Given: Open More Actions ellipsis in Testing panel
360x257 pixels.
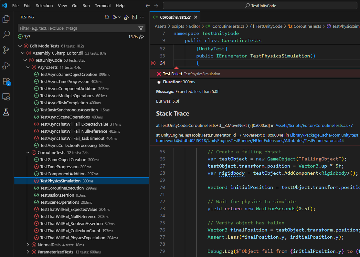Looking at the screenshot, I should click(142, 17).
